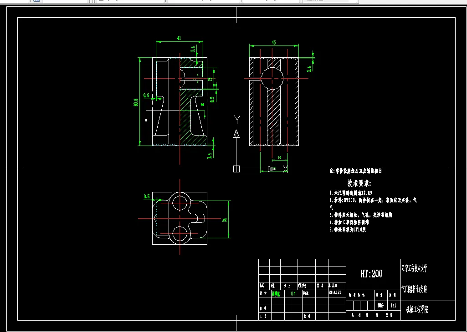Select the "HT:200" material text in title block
The height and width of the screenshot is (332, 467).
point(371,273)
